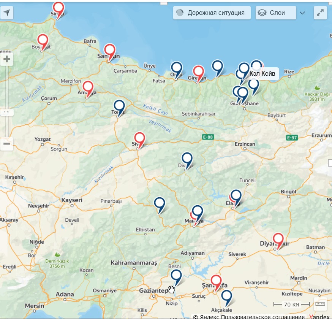
Task: Select the blue marker near Akçakale
Action: coord(226,296)
